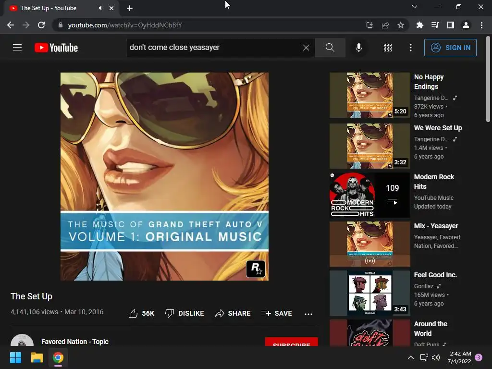Click the page vertical scrollbar
Image resolution: width=492 pixels, height=369 pixels.
point(488,79)
